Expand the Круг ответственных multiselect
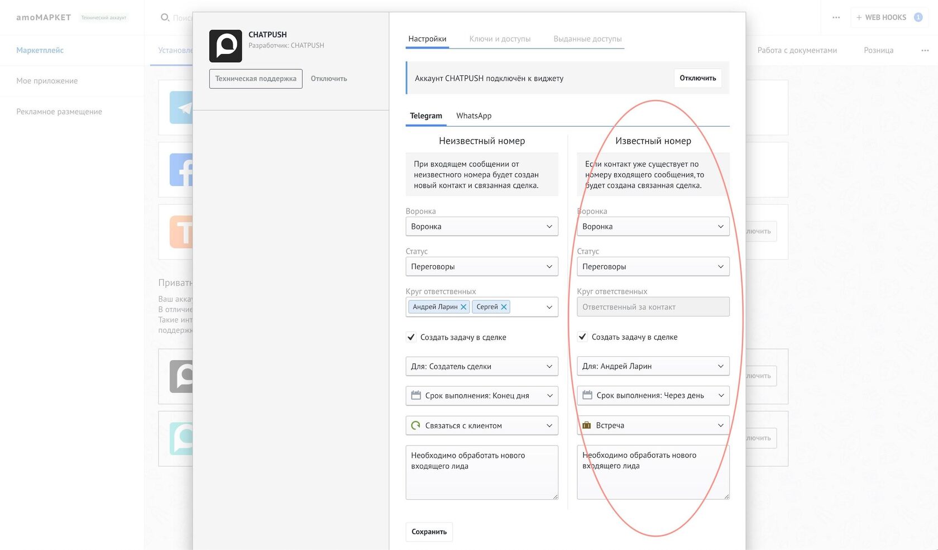 (x=549, y=307)
